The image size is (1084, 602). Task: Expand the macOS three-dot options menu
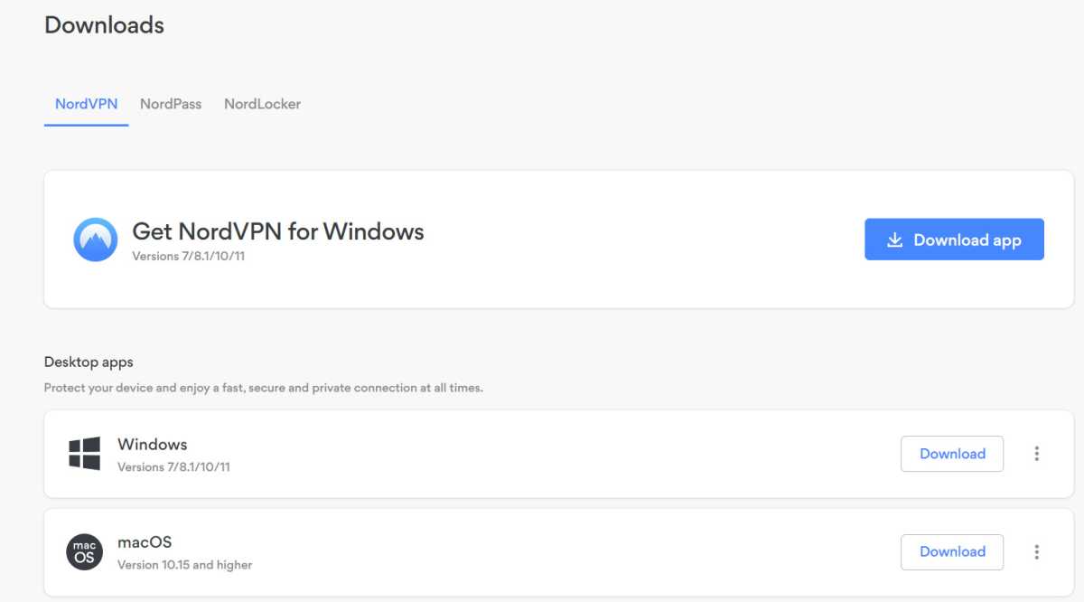pyautogui.click(x=1037, y=551)
